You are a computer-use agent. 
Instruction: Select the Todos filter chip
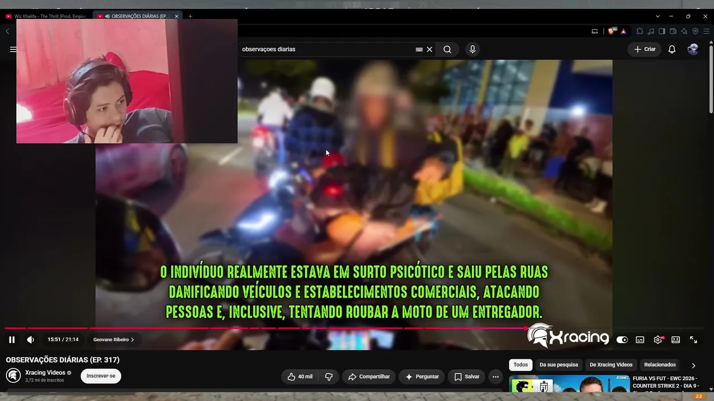pyautogui.click(x=520, y=365)
